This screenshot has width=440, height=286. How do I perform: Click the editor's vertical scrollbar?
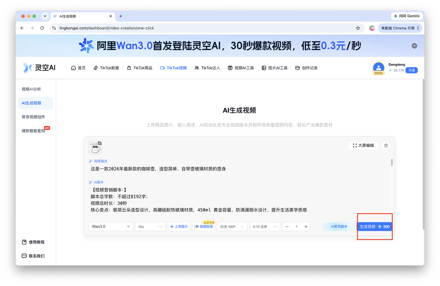point(392,162)
